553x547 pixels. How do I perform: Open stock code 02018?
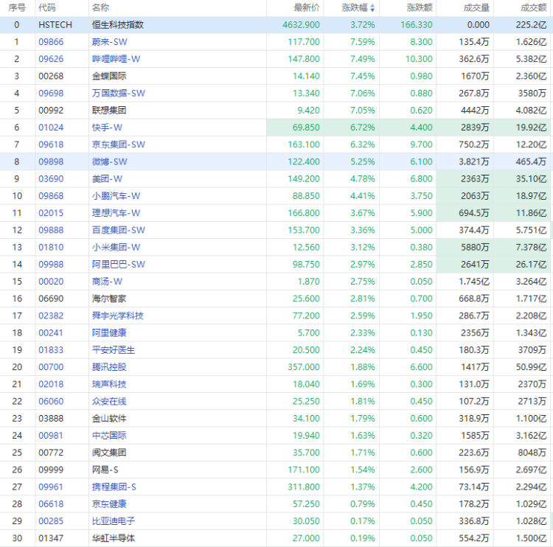pyautogui.click(x=51, y=384)
